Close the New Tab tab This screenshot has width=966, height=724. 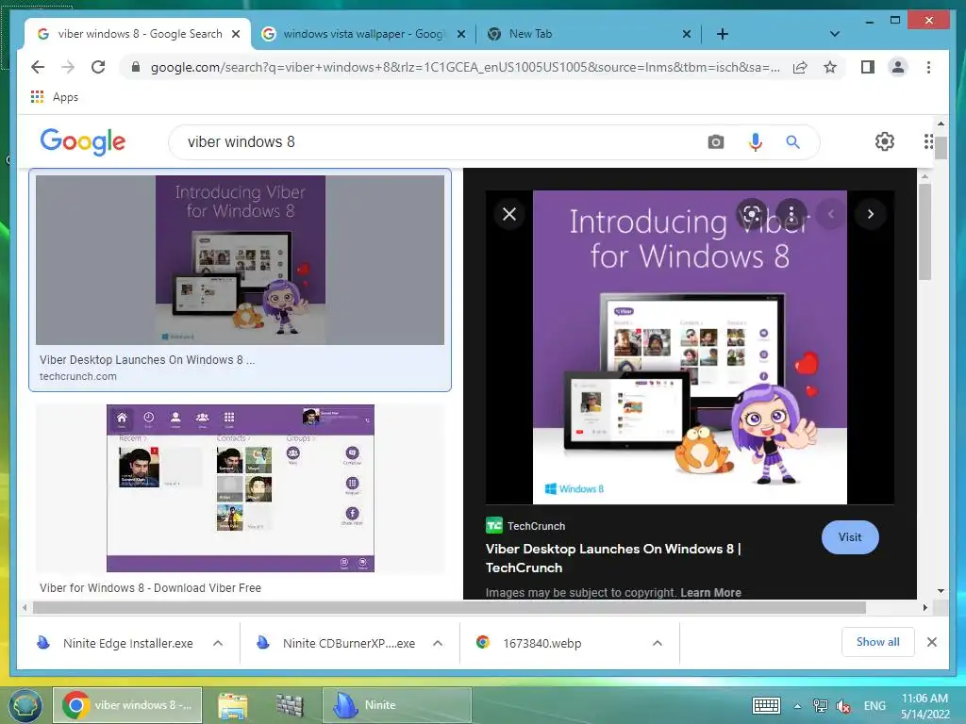pos(687,34)
